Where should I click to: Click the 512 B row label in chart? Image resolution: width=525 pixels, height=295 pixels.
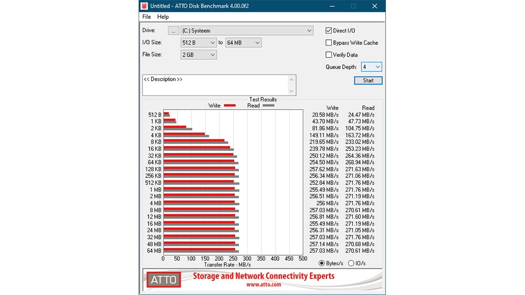click(155, 115)
